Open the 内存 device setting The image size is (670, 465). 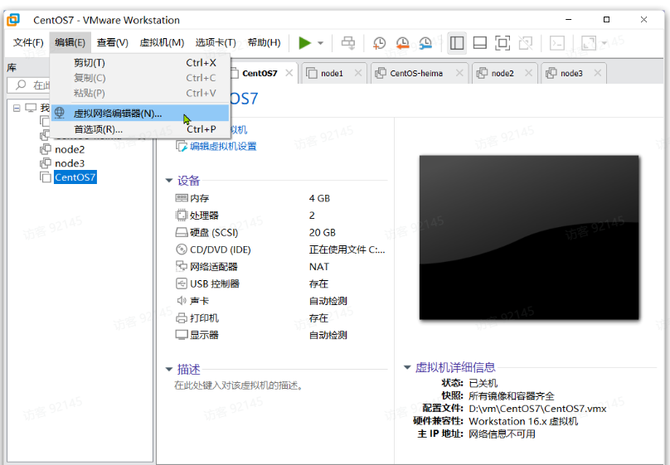tap(199, 198)
